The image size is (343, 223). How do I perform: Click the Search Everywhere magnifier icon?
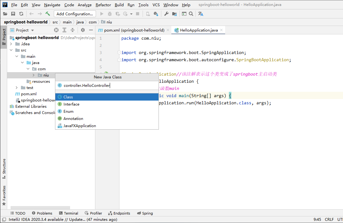191,14
